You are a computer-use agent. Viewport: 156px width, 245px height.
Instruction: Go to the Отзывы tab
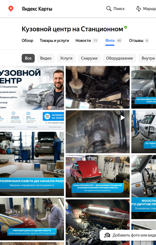click(139, 41)
